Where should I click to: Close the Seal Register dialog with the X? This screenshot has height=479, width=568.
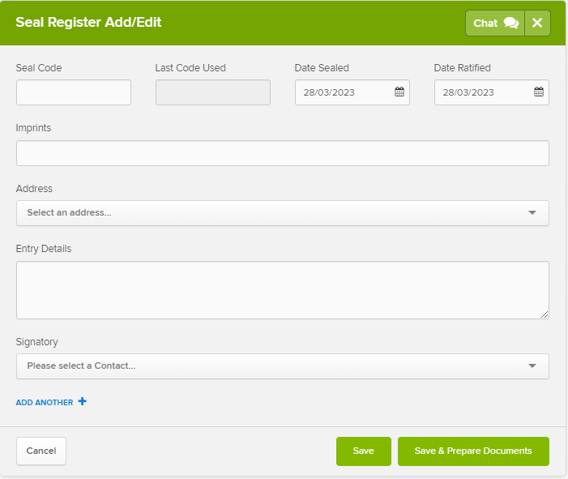point(537,23)
